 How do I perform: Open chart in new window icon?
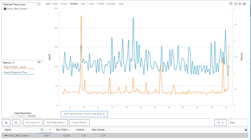244,4
